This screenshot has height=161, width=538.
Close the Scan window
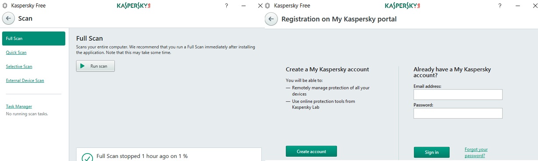260,6
